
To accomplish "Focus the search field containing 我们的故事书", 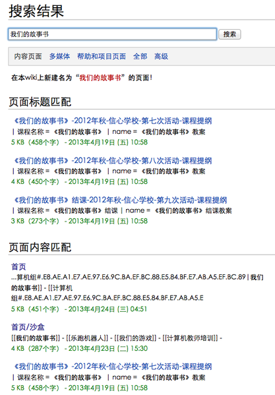I will click(112, 34).
